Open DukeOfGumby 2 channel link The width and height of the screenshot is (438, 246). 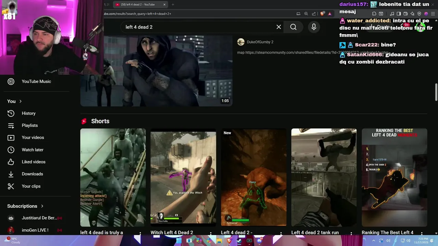point(260,42)
